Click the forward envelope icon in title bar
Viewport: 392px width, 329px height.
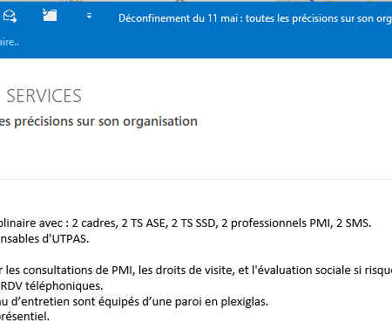10,16
